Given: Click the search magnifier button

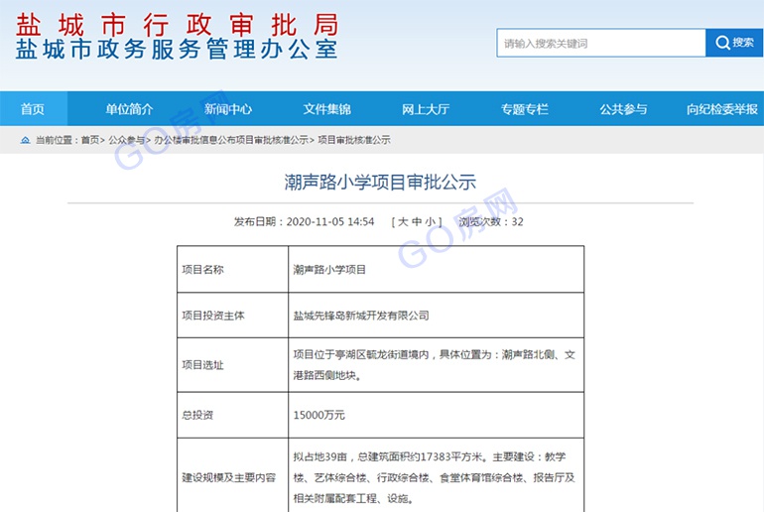Looking at the screenshot, I should pyautogui.click(x=734, y=43).
